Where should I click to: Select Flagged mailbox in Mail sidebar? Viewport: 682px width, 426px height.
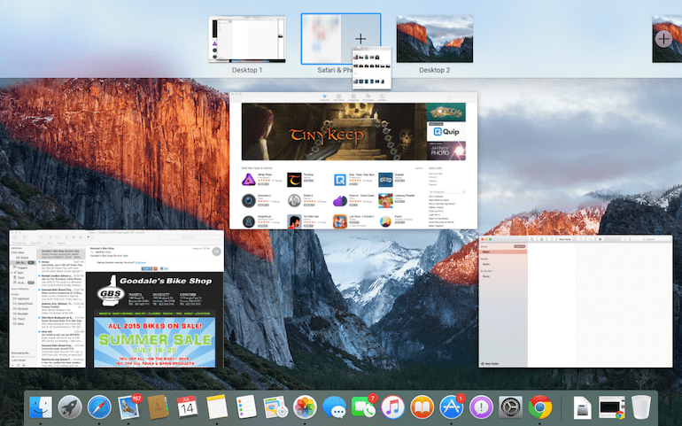tap(23, 267)
